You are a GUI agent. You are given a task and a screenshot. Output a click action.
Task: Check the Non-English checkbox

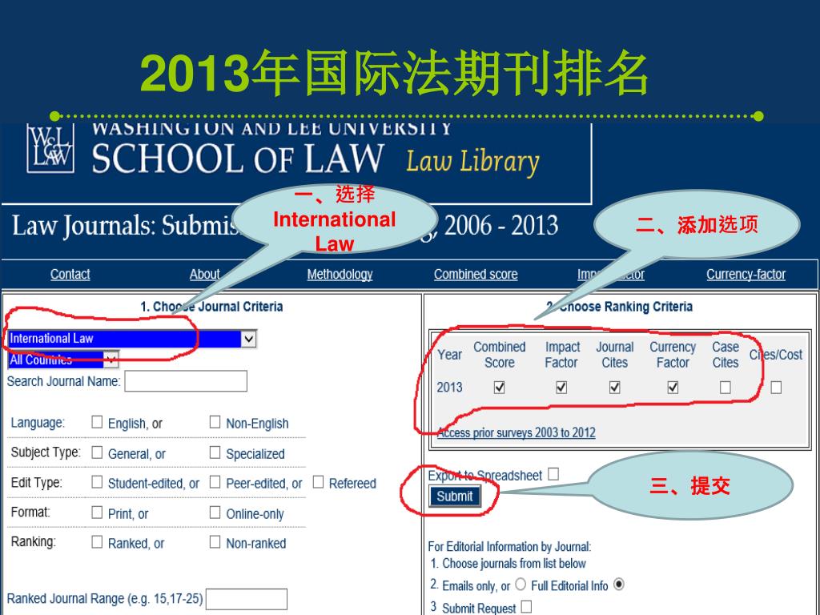215,422
